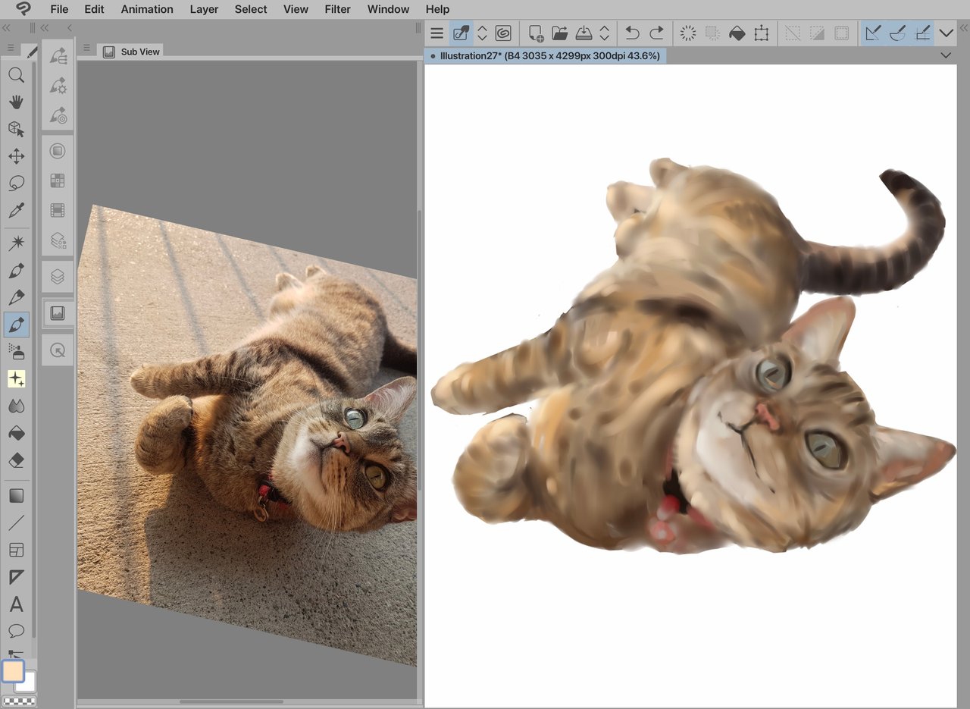Viewport: 970px width, 709px height.
Task: Pick the white sub drawing color swatch
Action: point(27,682)
